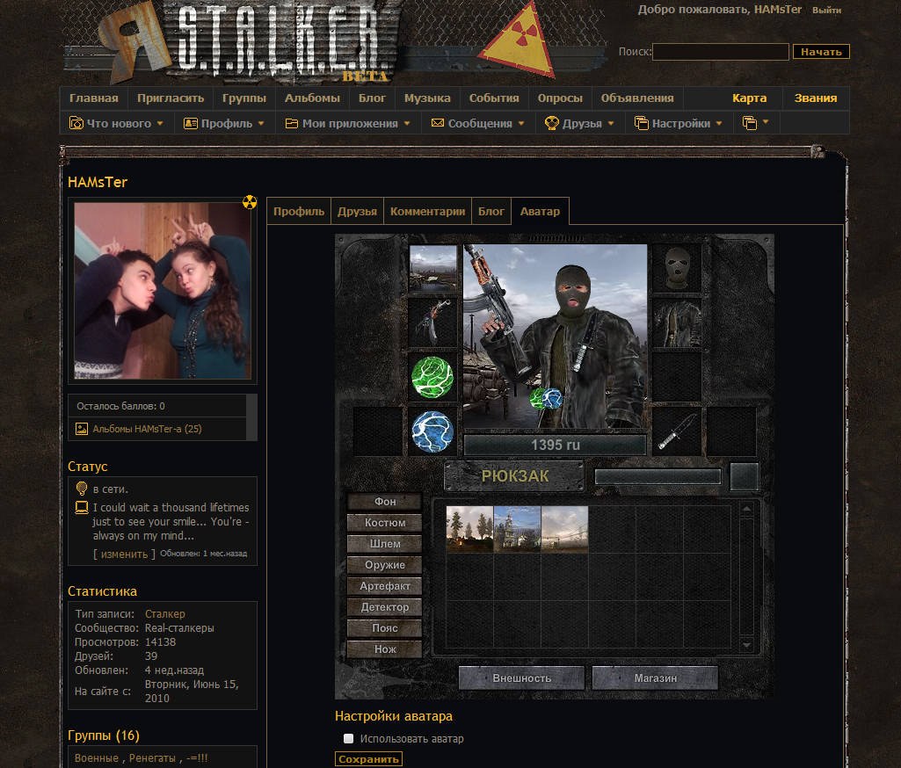Image resolution: width=901 pixels, height=768 pixels.
Task: Click the backpack list scroll-down arrow
Action: (746, 645)
